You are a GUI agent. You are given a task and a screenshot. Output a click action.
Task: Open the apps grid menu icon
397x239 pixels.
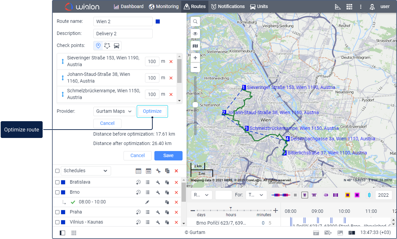coord(349,7)
